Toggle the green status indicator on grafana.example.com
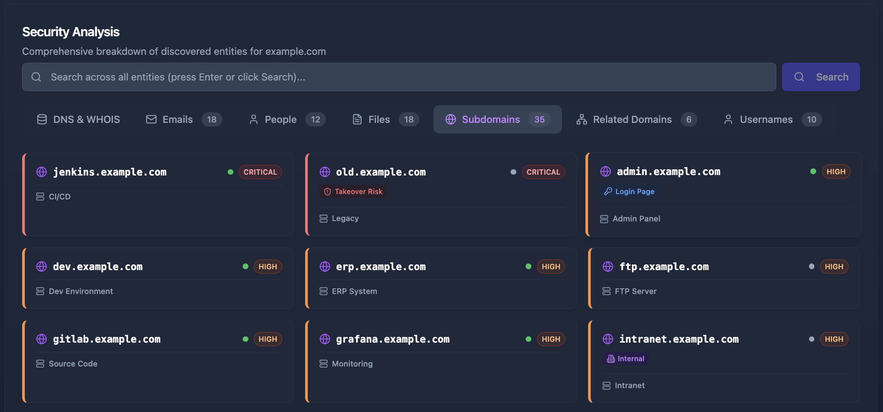The height and width of the screenshot is (412, 883). click(x=528, y=339)
